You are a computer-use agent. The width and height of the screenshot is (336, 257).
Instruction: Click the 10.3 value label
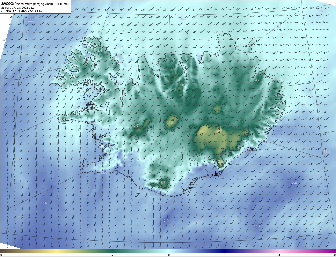pyautogui.click(x=182, y=19)
